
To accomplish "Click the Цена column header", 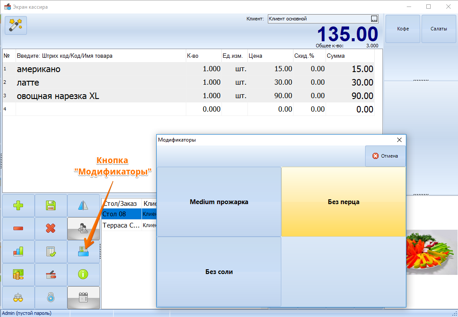I will 270,56.
